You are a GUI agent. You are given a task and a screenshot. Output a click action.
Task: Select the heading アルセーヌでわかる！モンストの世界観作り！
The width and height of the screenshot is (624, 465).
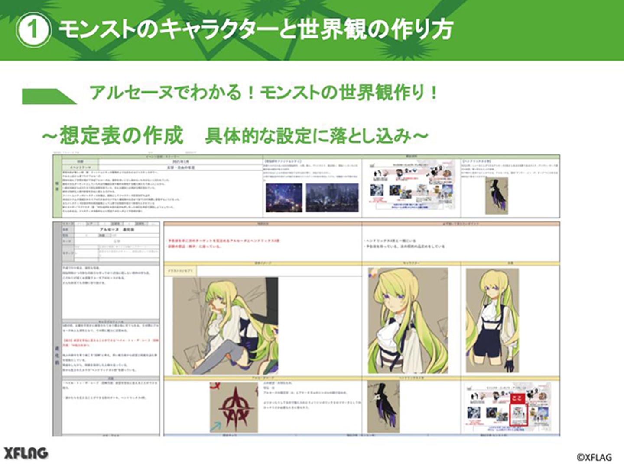coord(264,92)
